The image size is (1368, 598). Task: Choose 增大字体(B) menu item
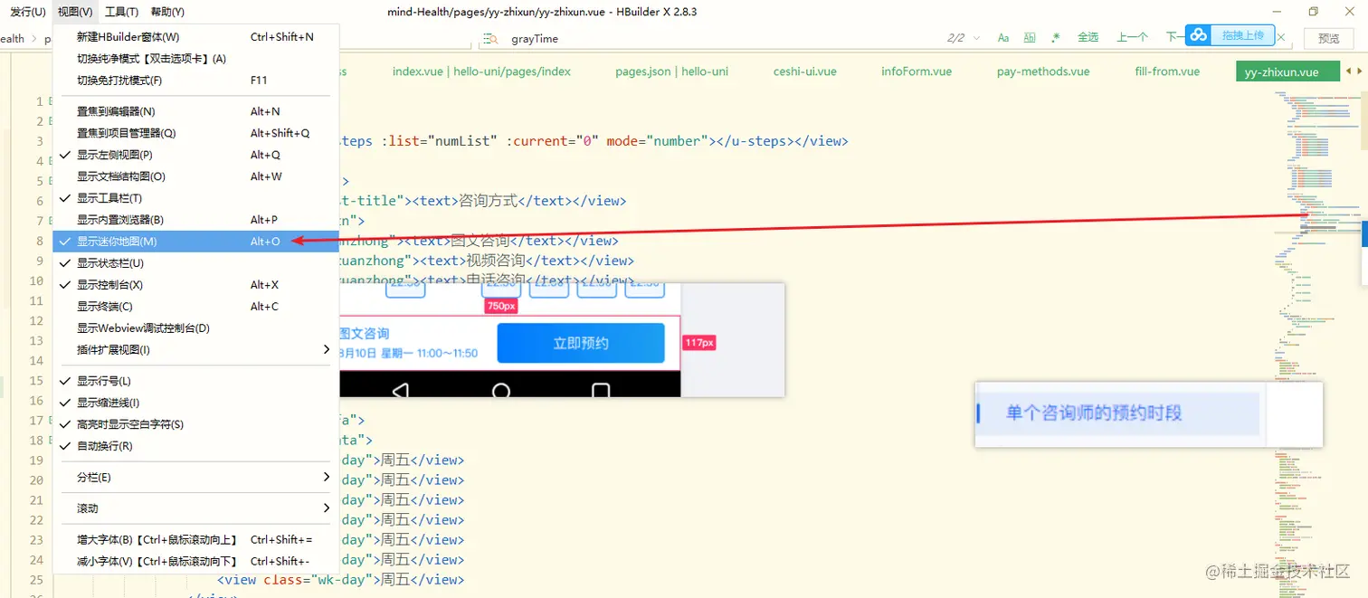(x=195, y=540)
